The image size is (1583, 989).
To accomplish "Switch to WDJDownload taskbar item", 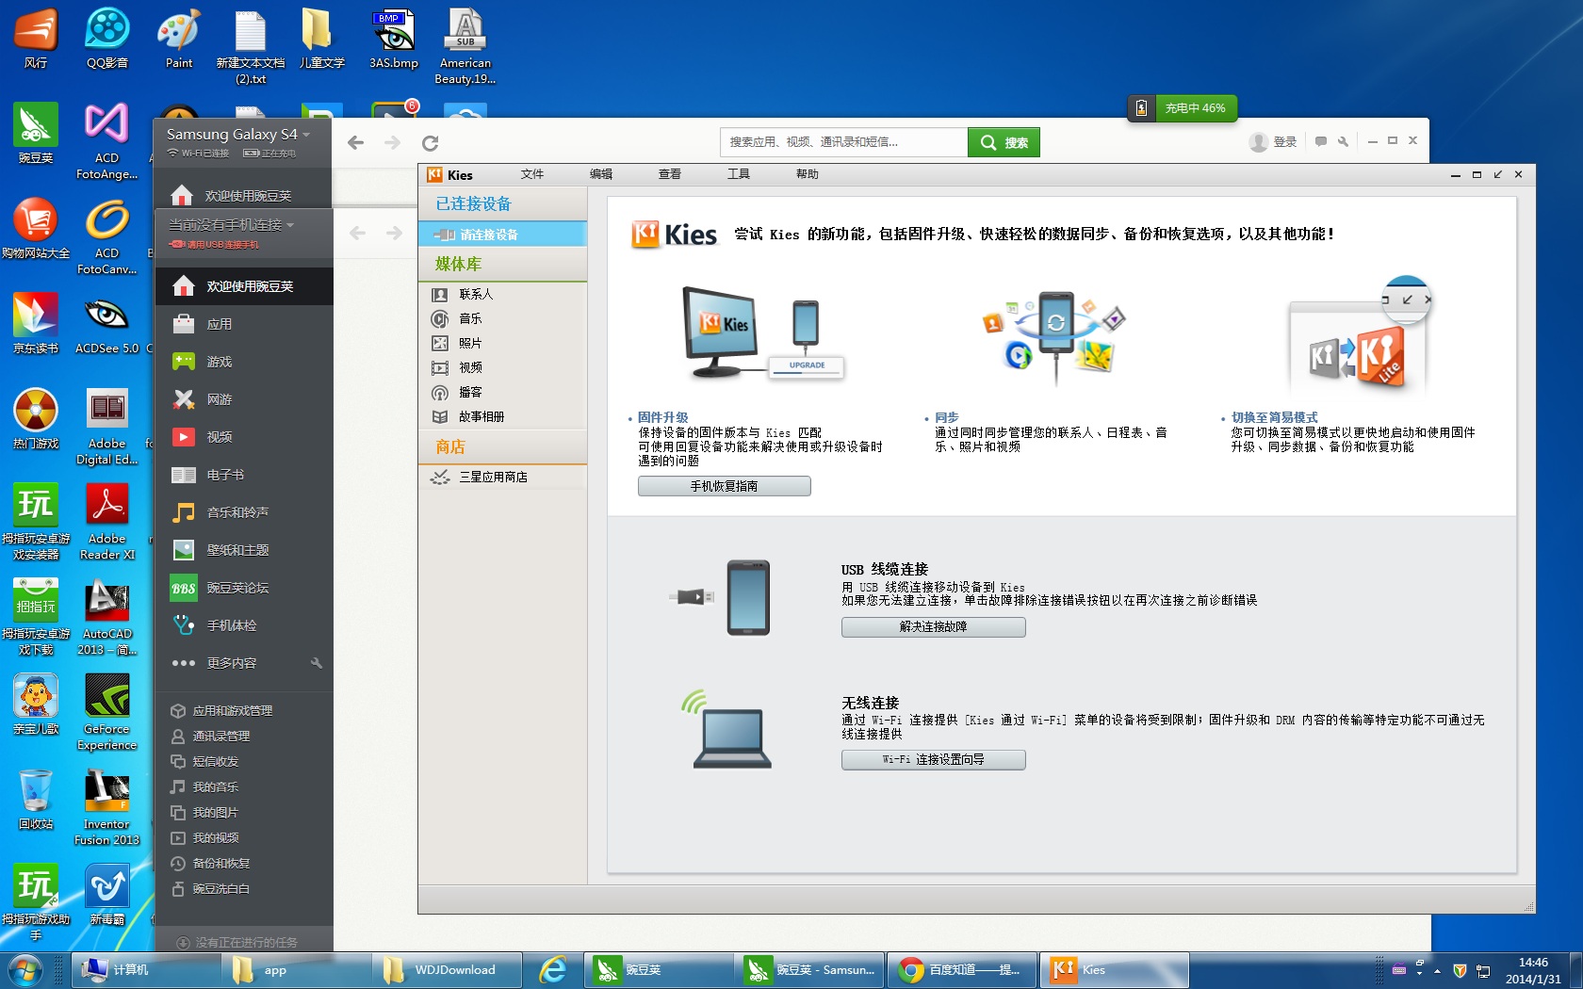I will tap(446, 970).
